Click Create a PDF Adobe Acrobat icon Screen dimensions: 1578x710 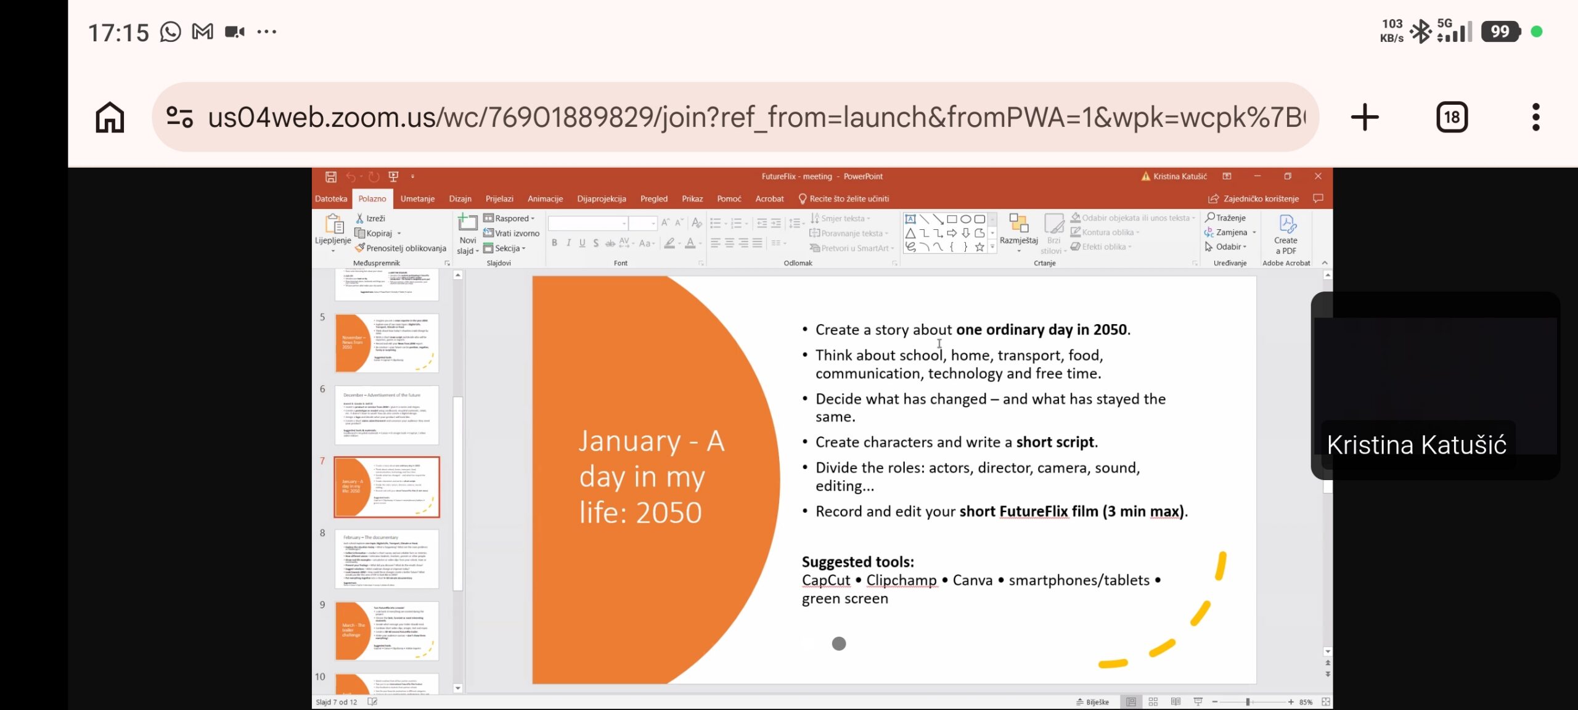1286,224
